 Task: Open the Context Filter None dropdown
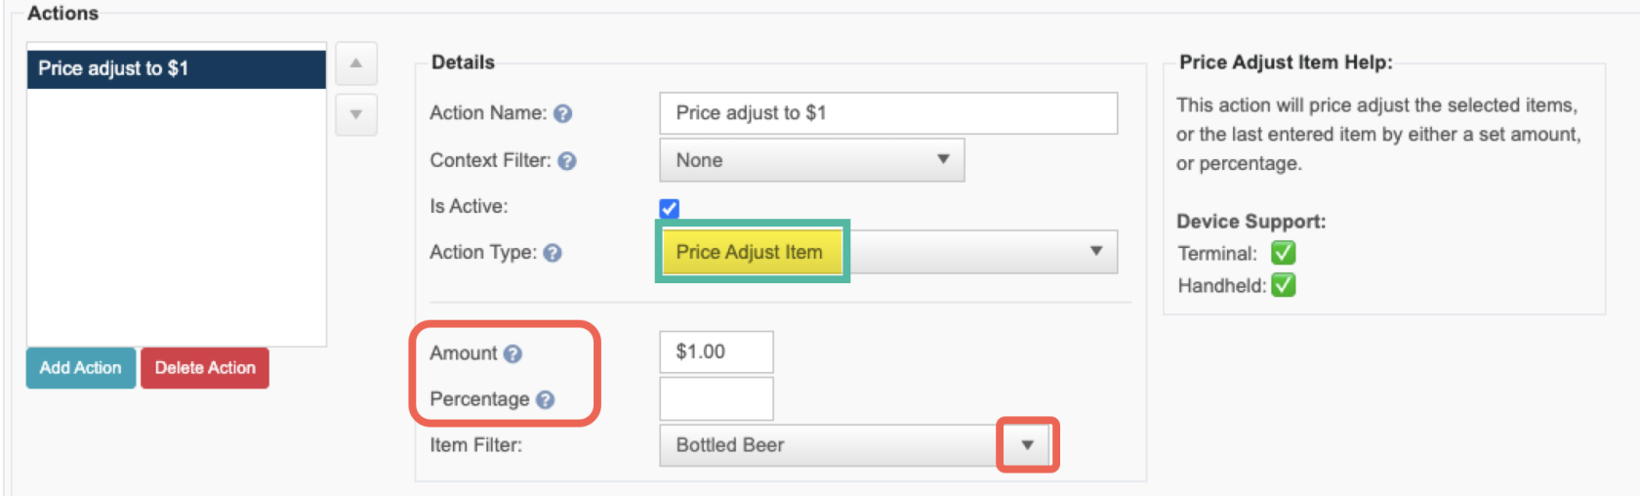(812, 160)
